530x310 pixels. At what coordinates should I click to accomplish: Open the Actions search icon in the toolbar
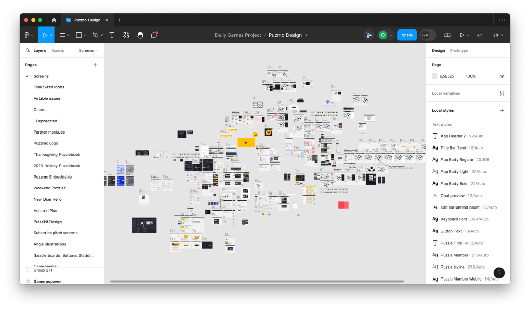[x=126, y=35]
